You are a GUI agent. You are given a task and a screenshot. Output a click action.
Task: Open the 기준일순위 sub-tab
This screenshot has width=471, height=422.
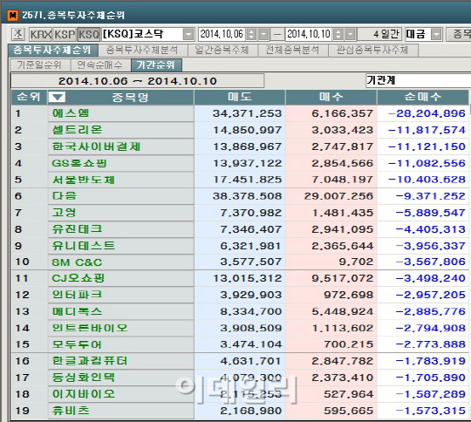click(x=39, y=65)
